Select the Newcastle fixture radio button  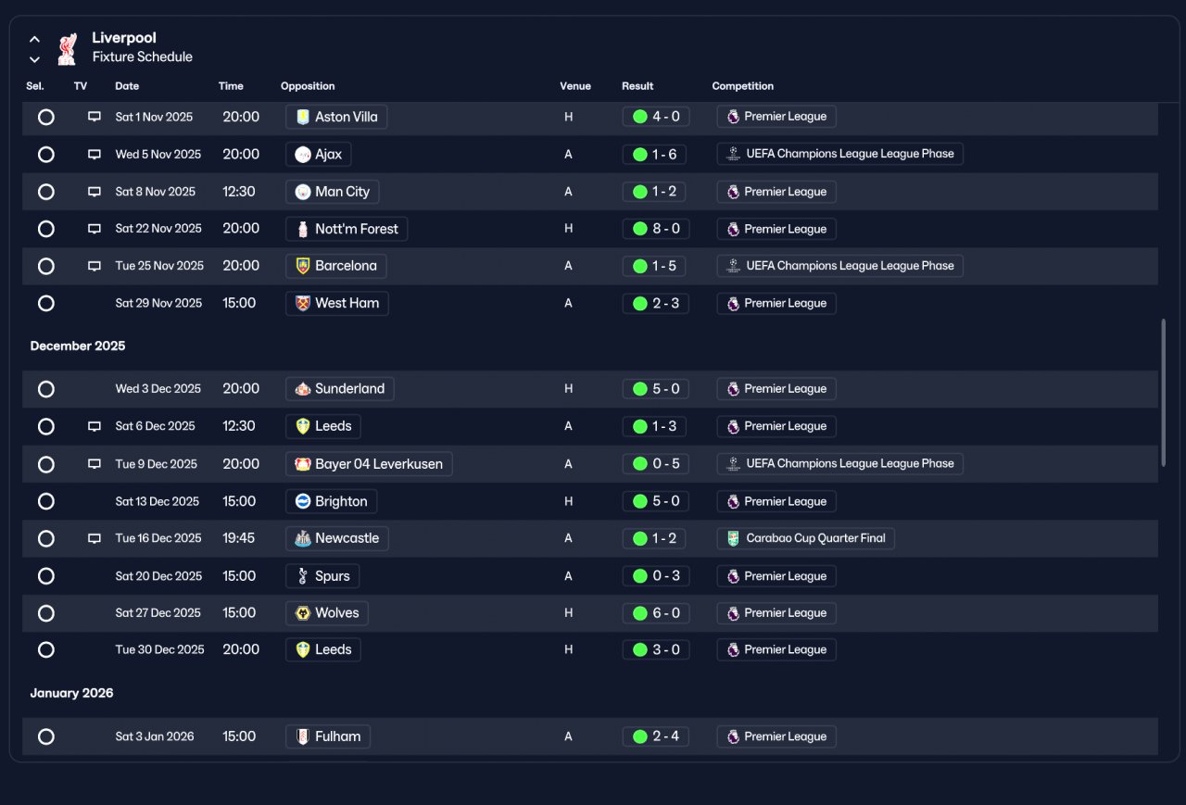[46, 538]
